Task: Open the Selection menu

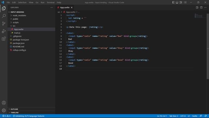Action: (22, 2)
